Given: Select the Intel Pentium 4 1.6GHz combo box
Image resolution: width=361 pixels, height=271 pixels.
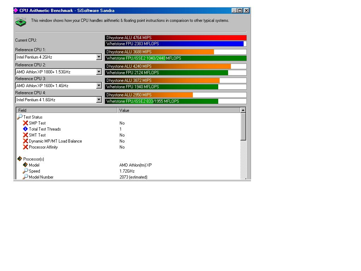Looking at the screenshot, I should (x=59, y=100).
